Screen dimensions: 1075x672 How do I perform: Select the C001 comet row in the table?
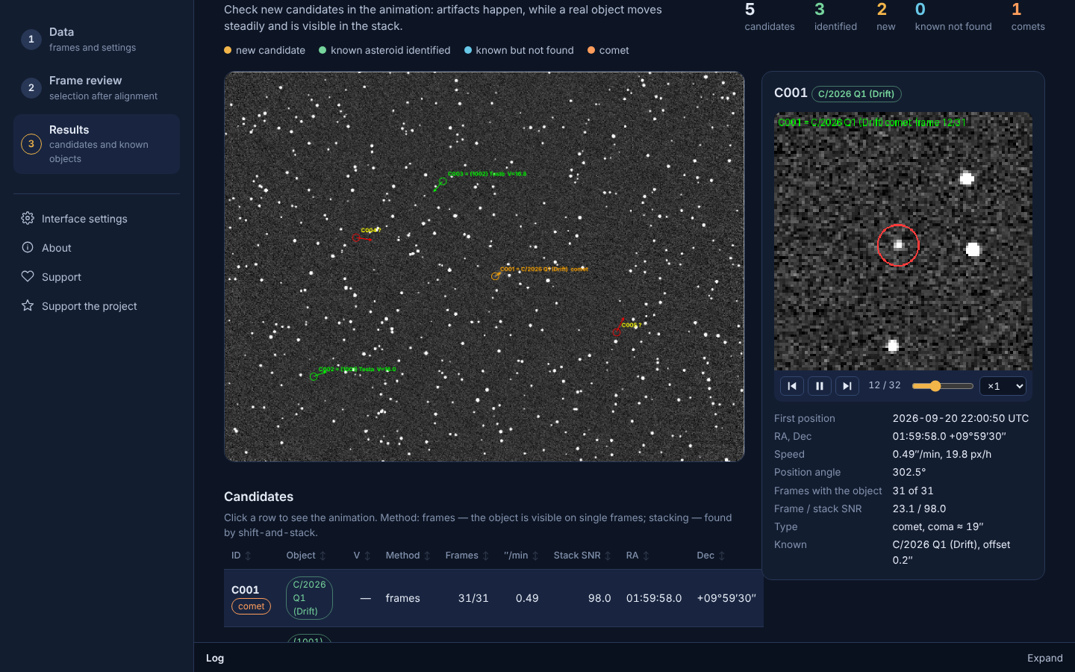tap(493, 598)
